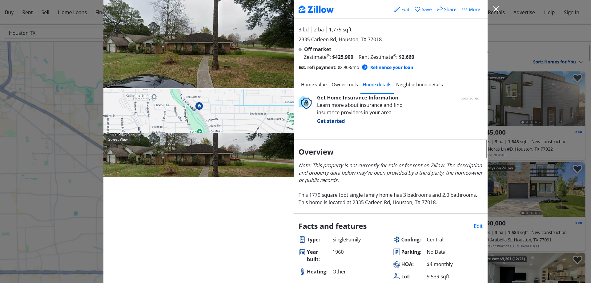Open the More options menu
This screenshot has height=283, width=591.
point(471,10)
